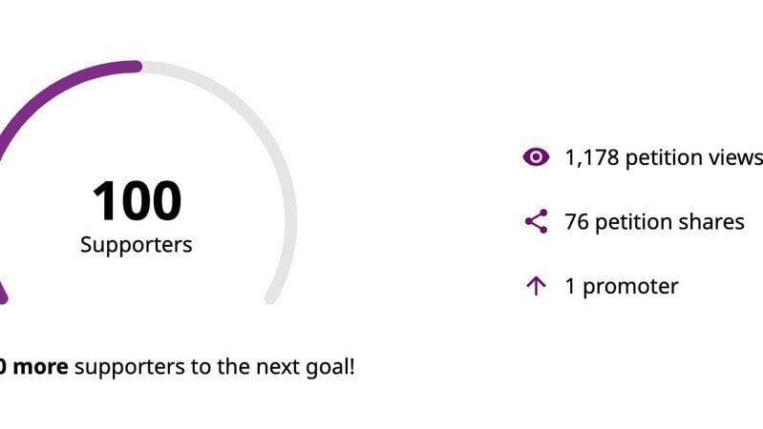
Task: Click the purple eye views icon
Action: 537,158
